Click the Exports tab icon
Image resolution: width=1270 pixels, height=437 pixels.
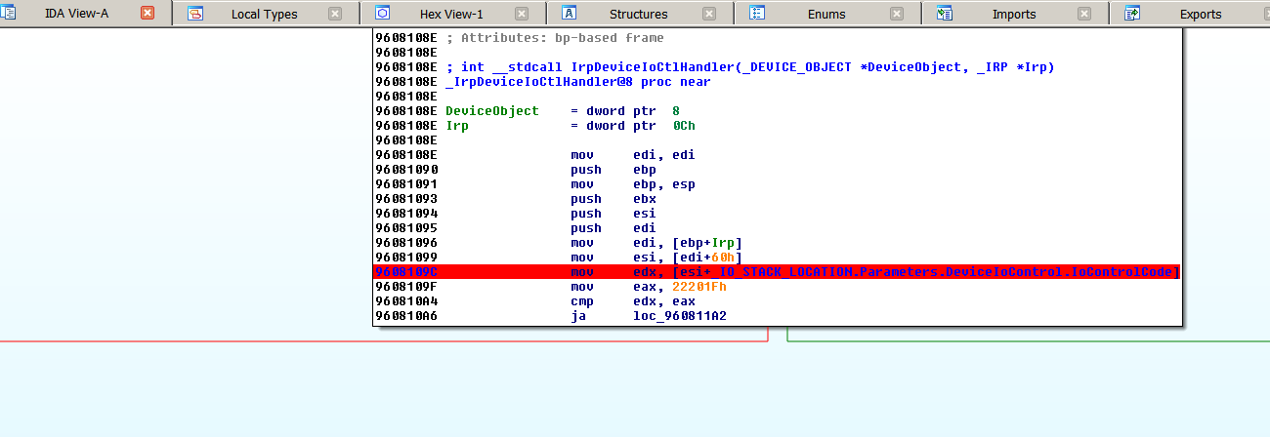point(1132,14)
